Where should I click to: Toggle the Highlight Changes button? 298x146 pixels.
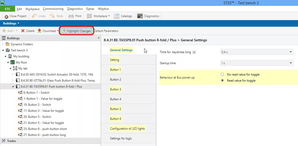click(x=76, y=31)
